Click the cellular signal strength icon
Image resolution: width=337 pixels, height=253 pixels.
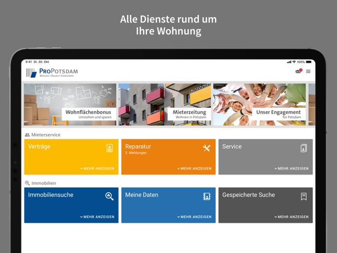tap(289, 62)
